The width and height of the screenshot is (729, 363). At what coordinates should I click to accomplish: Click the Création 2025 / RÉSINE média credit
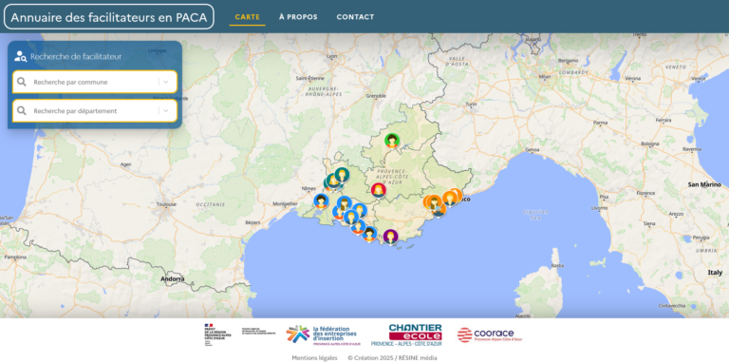tap(392, 358)
